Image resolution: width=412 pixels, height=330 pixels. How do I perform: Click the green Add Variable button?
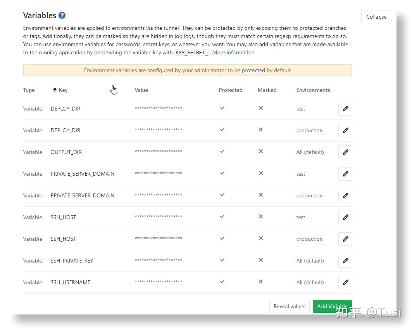point(332,306)
